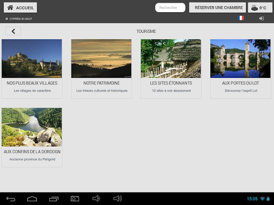Viewport: 274px width, 205px height.
Task: Click 'Les villages de caractère' subtitle
Action: pos(32,91)
